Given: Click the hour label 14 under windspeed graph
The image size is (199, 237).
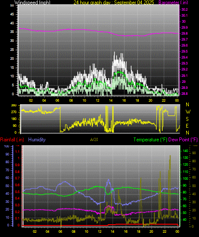Looking at the screenshot, I should click(x=111, y=100).
